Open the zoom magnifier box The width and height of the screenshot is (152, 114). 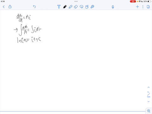pyautogui.click(x=149, y=111)
